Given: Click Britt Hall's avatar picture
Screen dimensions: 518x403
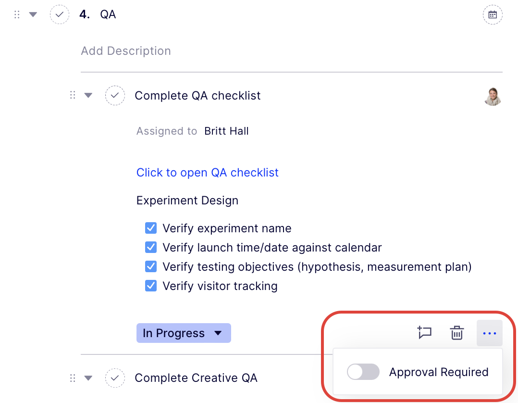Looking at the screenshot, I should tap(493, 96).
